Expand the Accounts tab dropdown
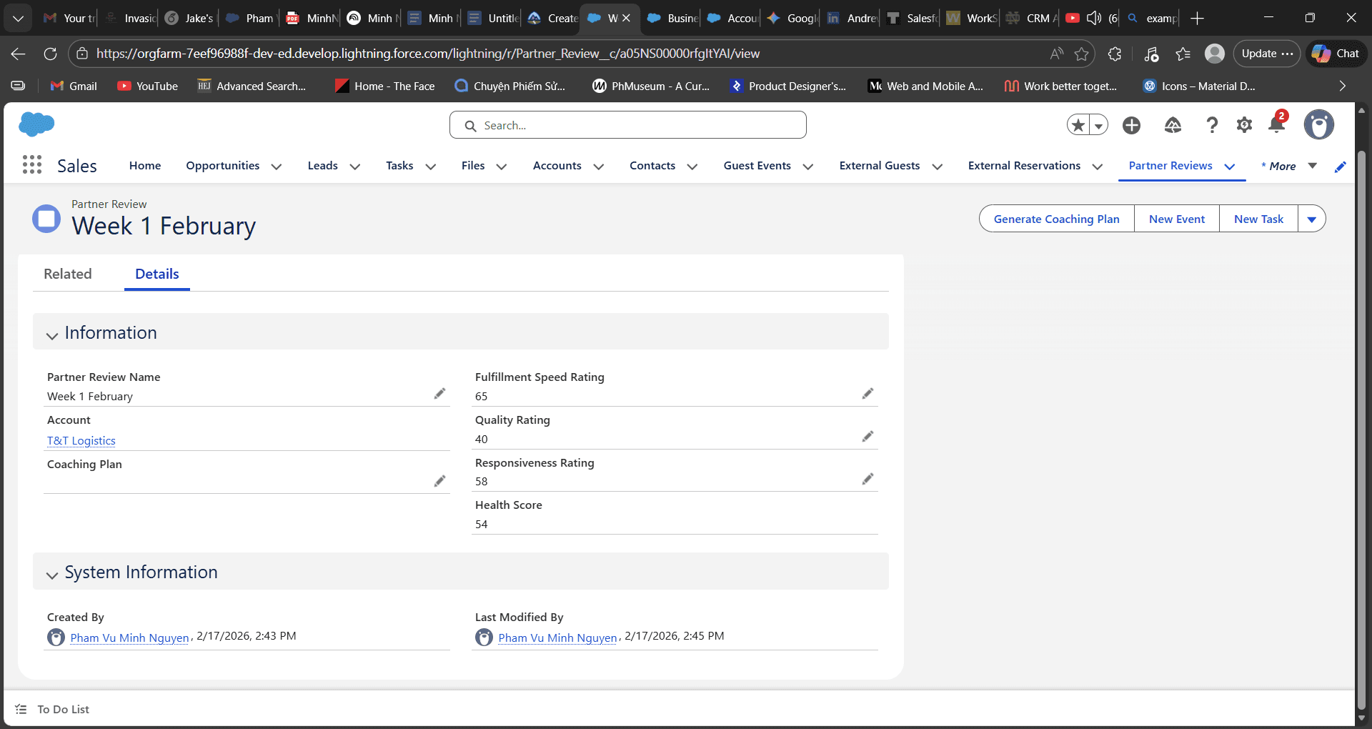Image resolution: width=1372 pixels, height=729 pixels. pos(599,167)
